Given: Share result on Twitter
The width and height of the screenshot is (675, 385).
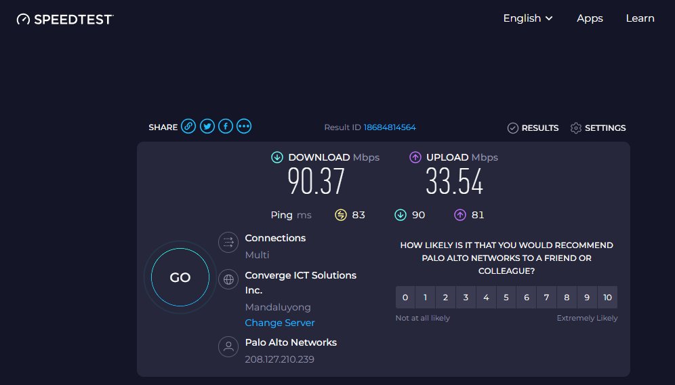Looking at the screenshot, I should pyautogui.click(x=207, y=126).
